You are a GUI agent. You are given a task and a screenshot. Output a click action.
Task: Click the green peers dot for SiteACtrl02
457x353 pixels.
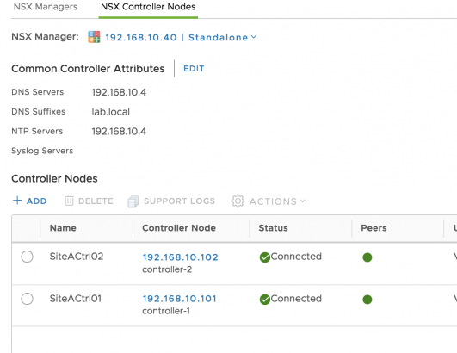point(367,257)
